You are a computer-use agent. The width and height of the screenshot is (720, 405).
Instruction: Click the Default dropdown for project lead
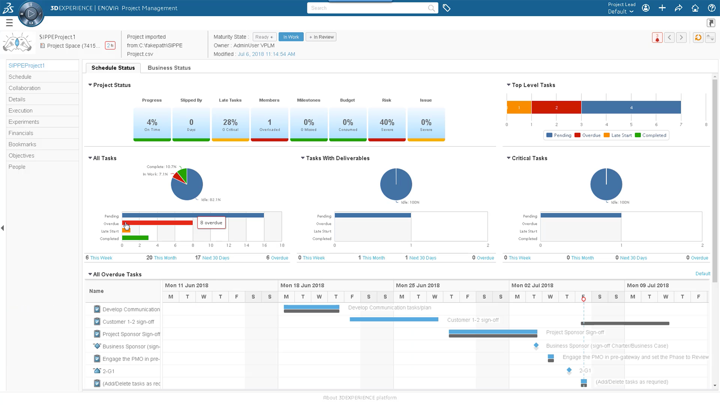click(x=621, y=10)
